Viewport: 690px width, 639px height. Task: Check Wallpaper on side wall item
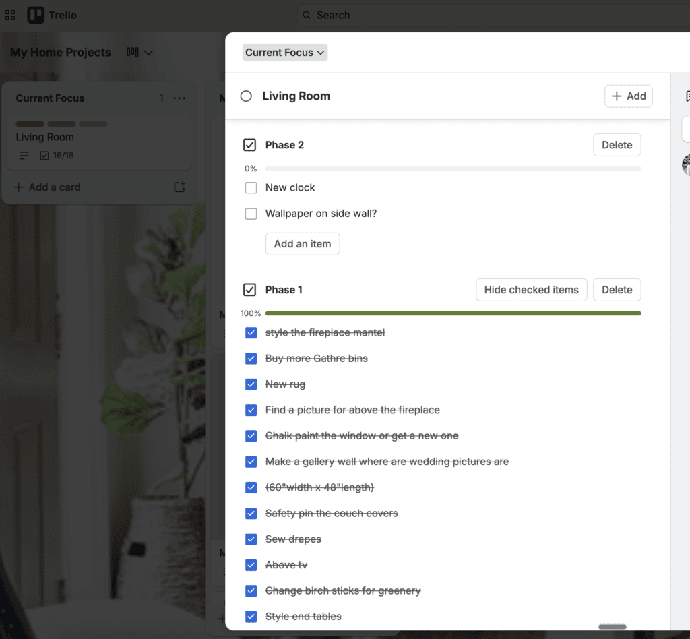click(x=251, y=214)
